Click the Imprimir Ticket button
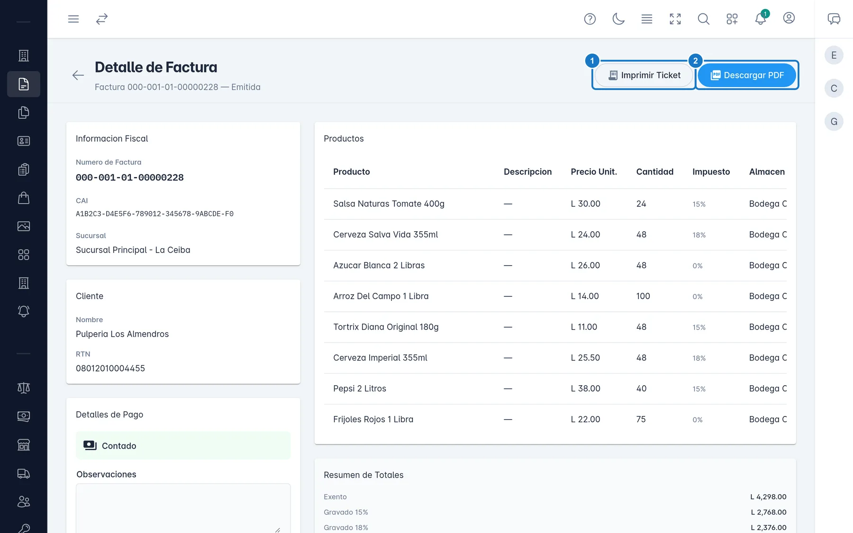 [x=644, y=75]
